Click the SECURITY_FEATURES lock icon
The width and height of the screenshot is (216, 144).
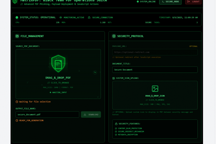click(116, 124)
